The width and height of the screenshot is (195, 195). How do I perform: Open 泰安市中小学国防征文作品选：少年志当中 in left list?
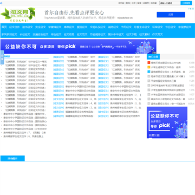point(25,129)
